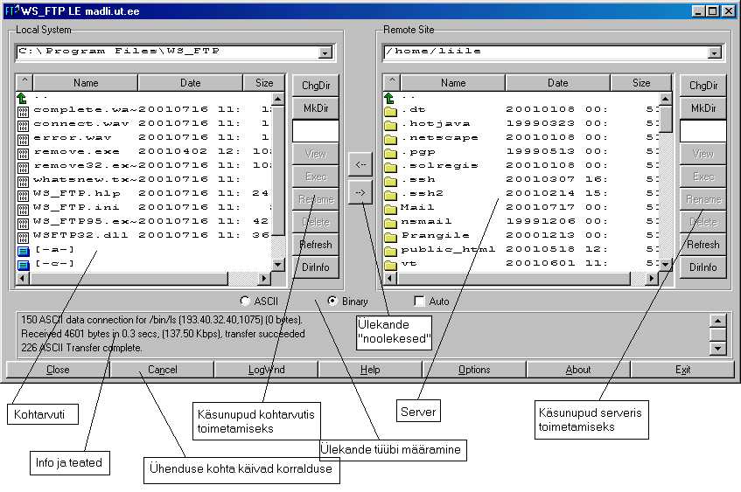741x492 pixels.
Task: Click the remote parent directory up-arrow icon
Action: coord(389,98)
